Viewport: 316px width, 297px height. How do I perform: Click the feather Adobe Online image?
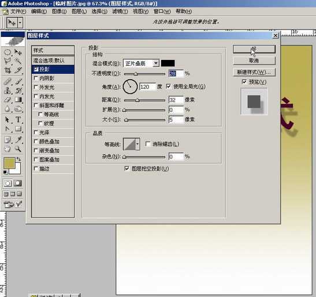13,42
